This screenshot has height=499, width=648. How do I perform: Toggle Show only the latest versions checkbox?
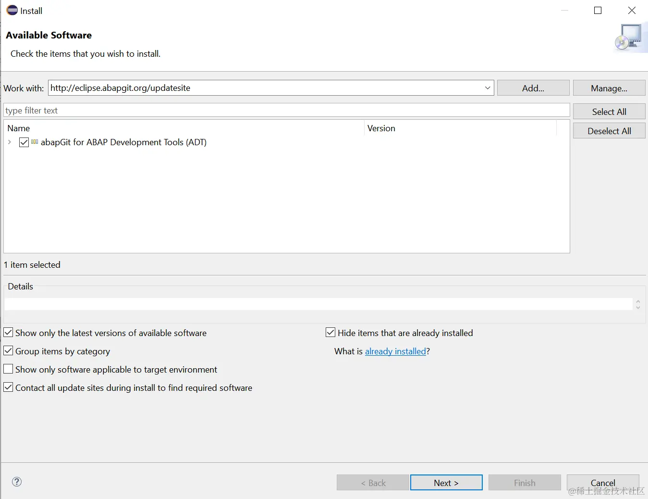pyautogui.click(x=8, y=332)
